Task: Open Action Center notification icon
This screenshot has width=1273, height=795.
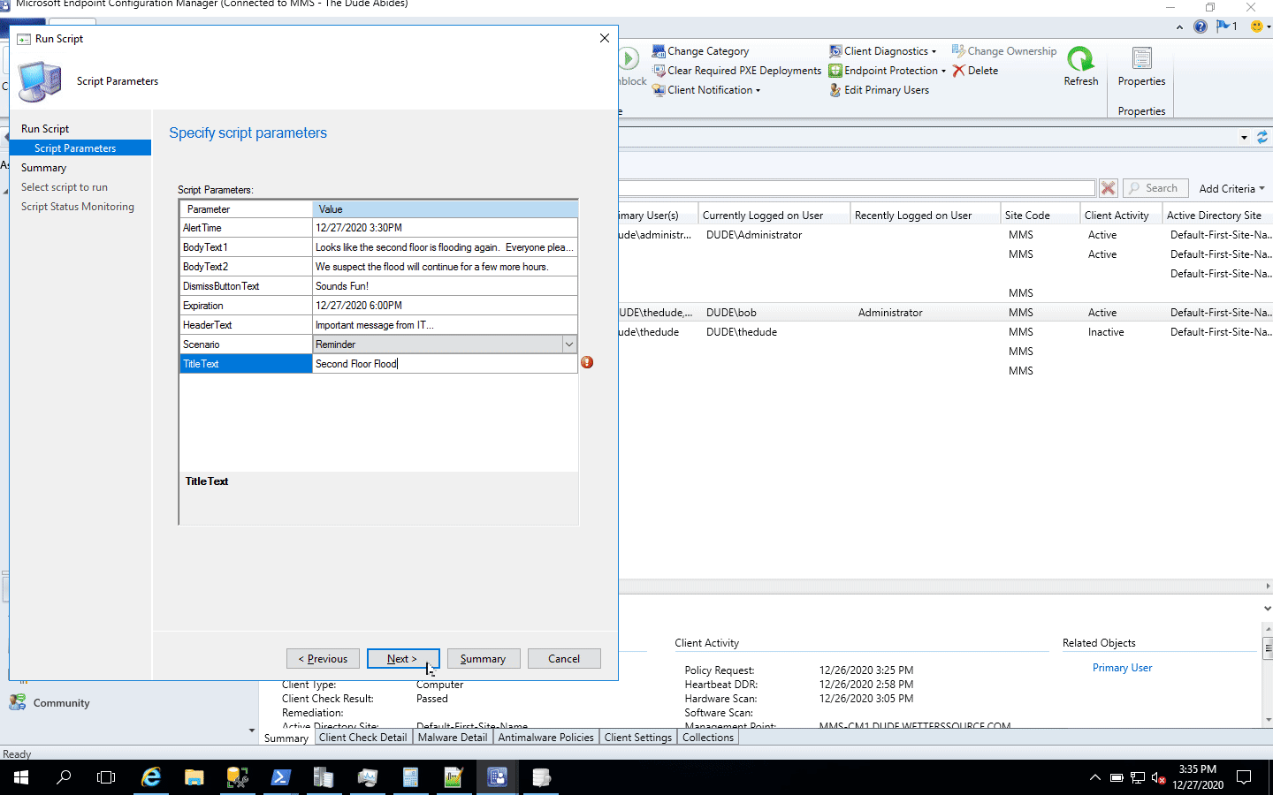Action: point(1244,777)
